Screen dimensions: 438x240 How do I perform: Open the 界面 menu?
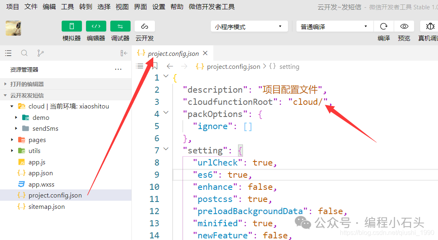[140, 7]
